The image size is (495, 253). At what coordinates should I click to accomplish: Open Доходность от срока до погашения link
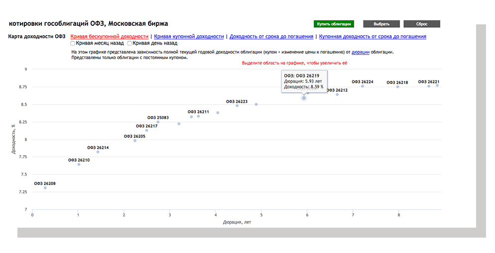[x=271, y=37]
